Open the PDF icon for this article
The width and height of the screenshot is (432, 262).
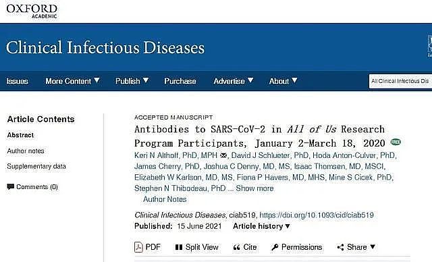[x=138, y=247]
